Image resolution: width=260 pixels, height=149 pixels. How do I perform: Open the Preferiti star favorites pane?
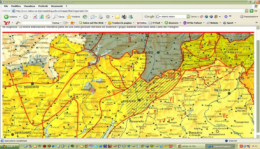[x=73, y=17]
